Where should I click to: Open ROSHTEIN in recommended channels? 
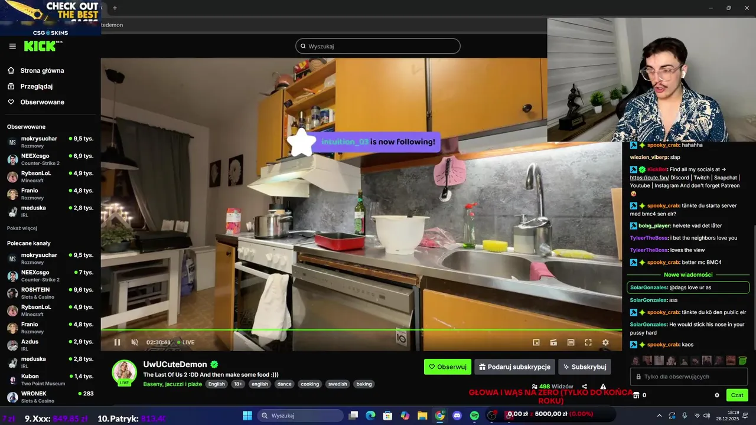point(50,293)
